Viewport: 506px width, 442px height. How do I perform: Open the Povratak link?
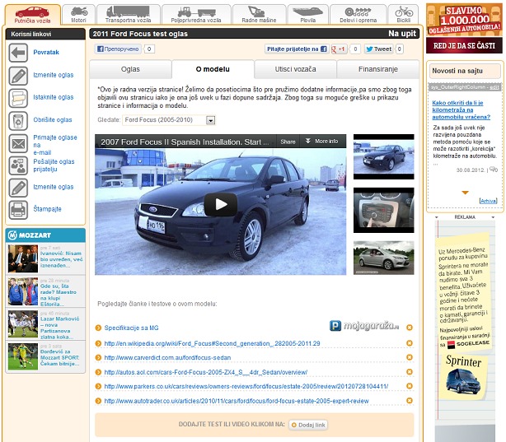pyautogui.click(x=46, y=52)
